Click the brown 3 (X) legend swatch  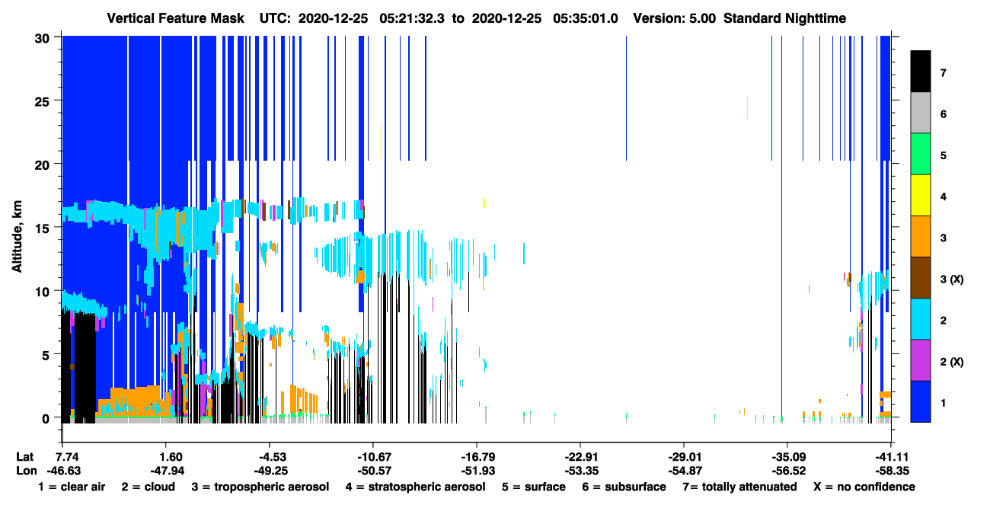[921, 277]
